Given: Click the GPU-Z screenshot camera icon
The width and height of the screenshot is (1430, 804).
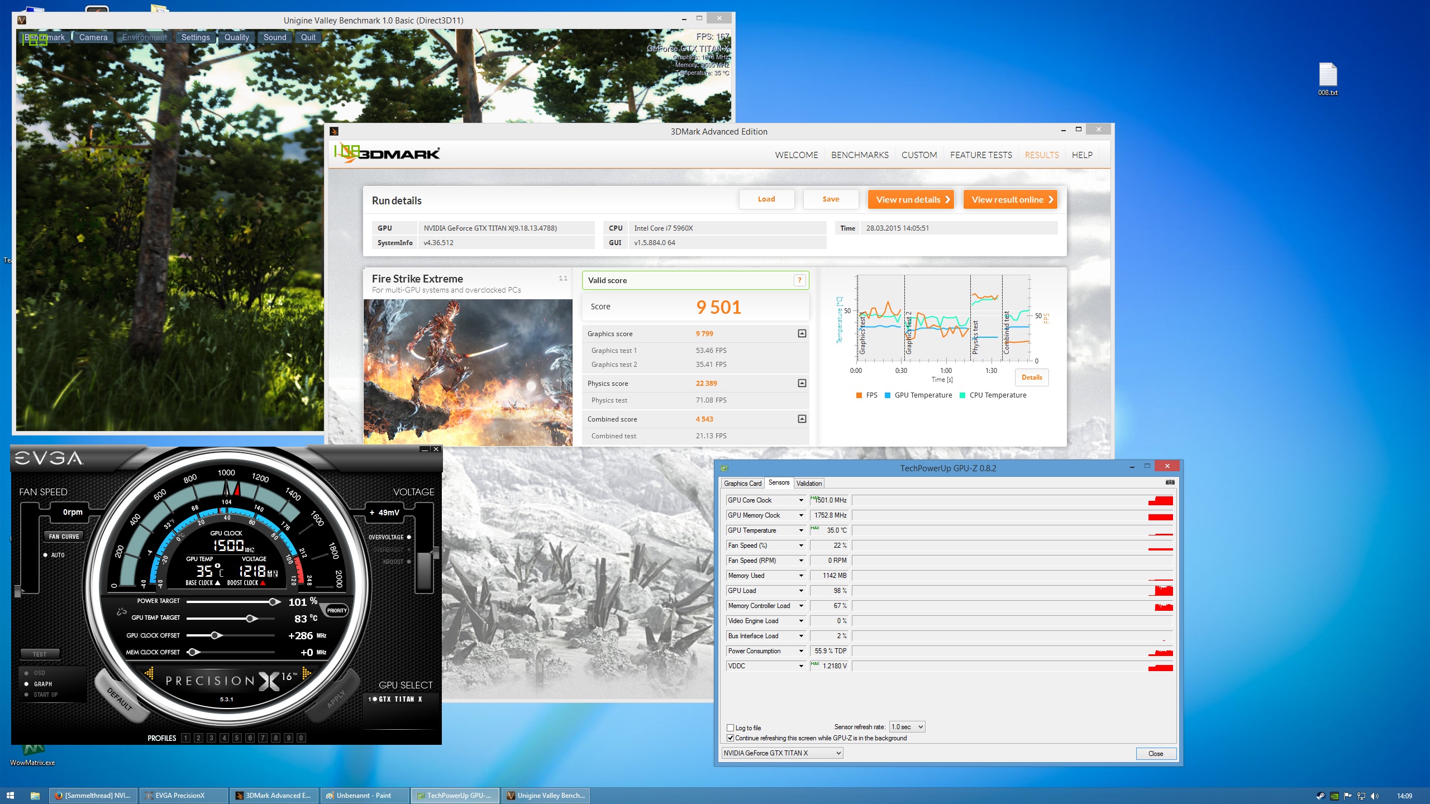Looking at the screenshot, I should click(x=1170, y=482).
